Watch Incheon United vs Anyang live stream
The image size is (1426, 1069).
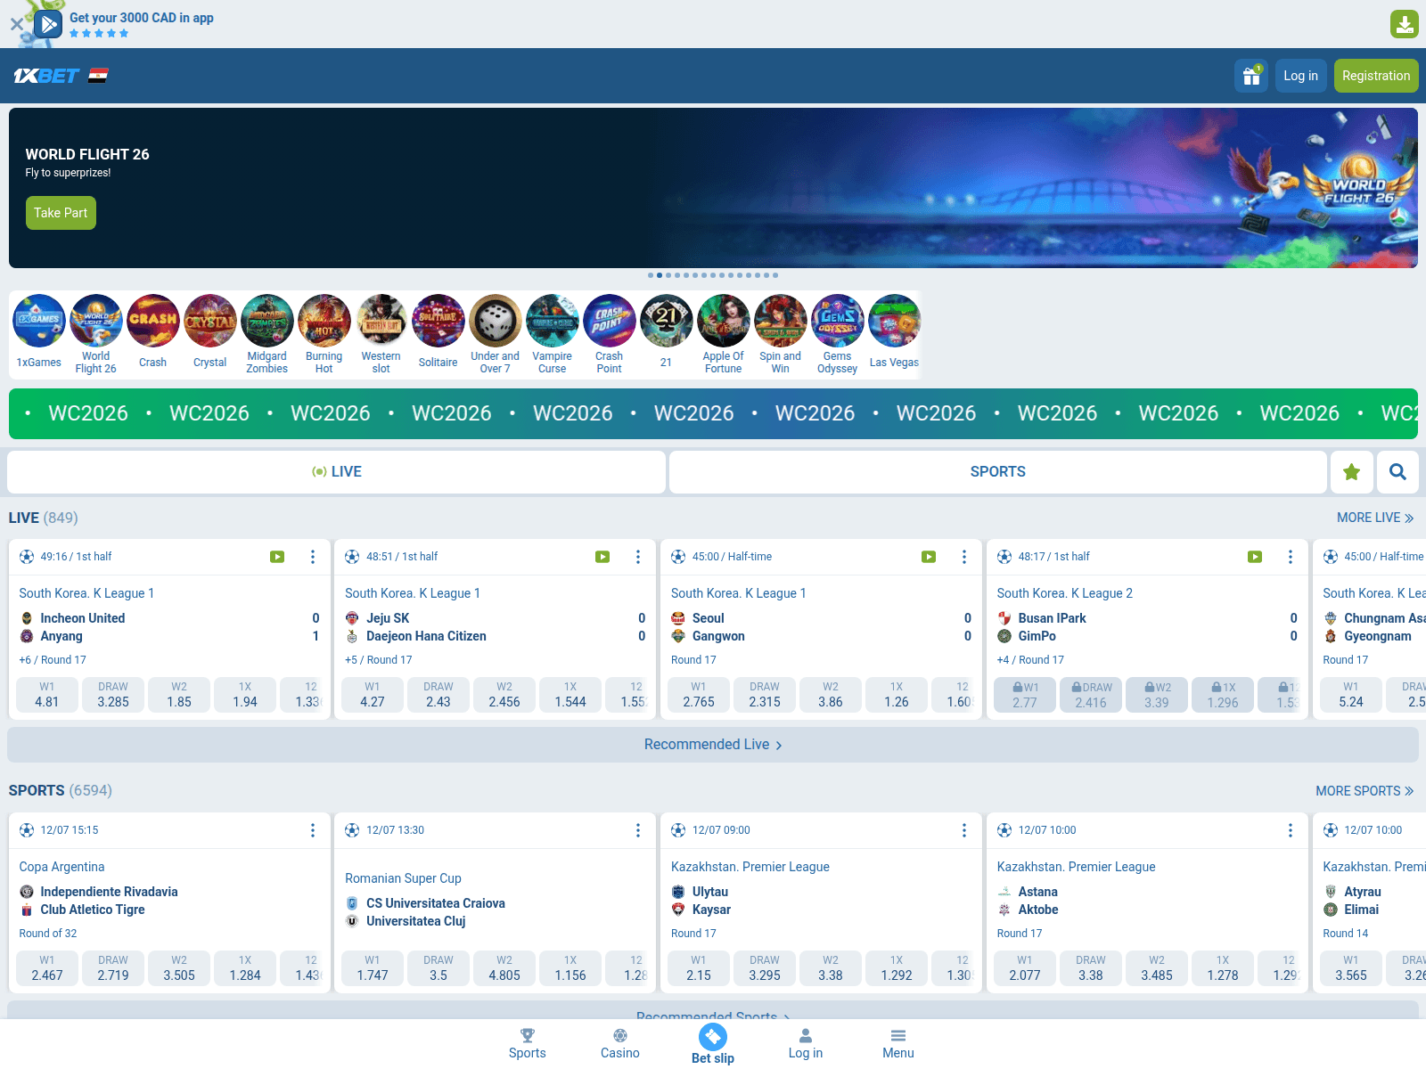(277, 557)
